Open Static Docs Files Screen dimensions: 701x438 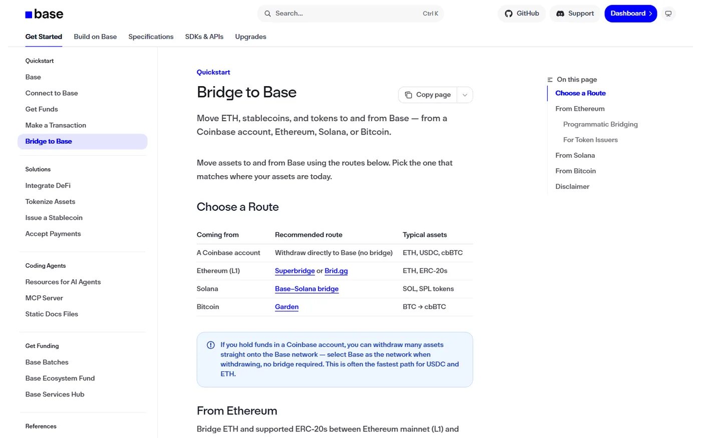tap(52, 314)
